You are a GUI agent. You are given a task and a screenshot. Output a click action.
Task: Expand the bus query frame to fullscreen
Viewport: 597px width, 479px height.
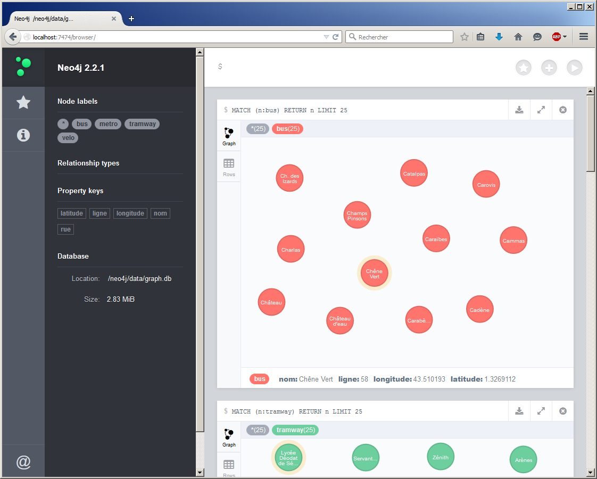click(541, 110)
